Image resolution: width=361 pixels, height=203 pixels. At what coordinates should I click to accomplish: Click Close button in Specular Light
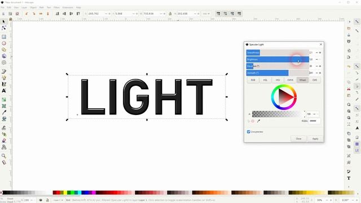pyautogui.click(x=298, y=139)
